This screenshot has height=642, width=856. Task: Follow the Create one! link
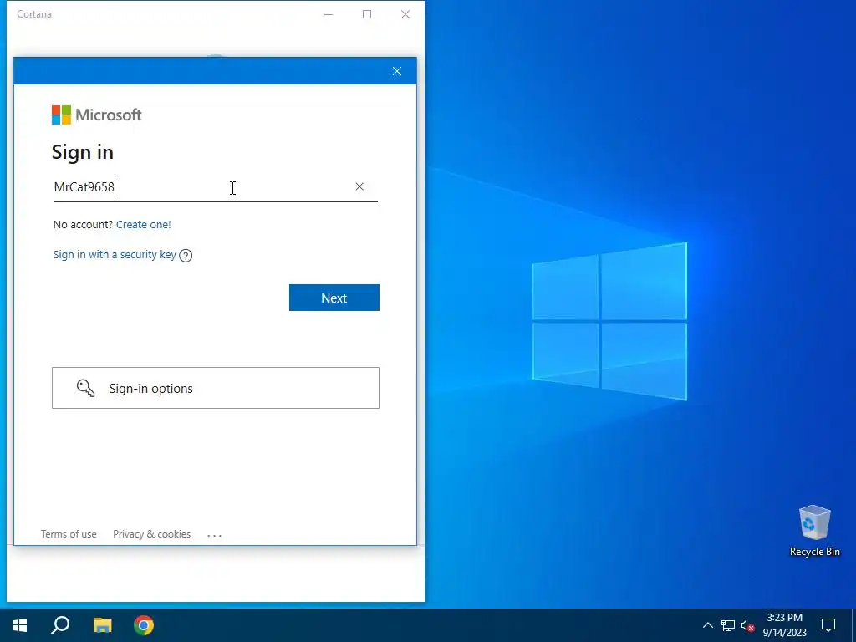click(x=144, y=224)
